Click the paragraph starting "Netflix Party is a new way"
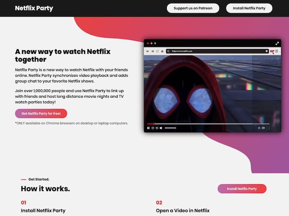This screenshot has height=216, width=289. pos(72,76)
